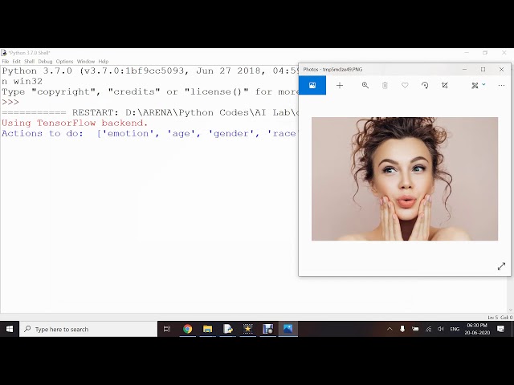Add photo to favorites with heart icon
Viewport: 514px width, 385px height.
click(x=405, y=86)
